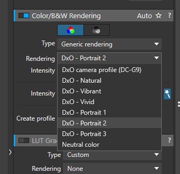The image size is (180, 174).
Task: Open help for LUT Grading panel
Action: [170, 140]
